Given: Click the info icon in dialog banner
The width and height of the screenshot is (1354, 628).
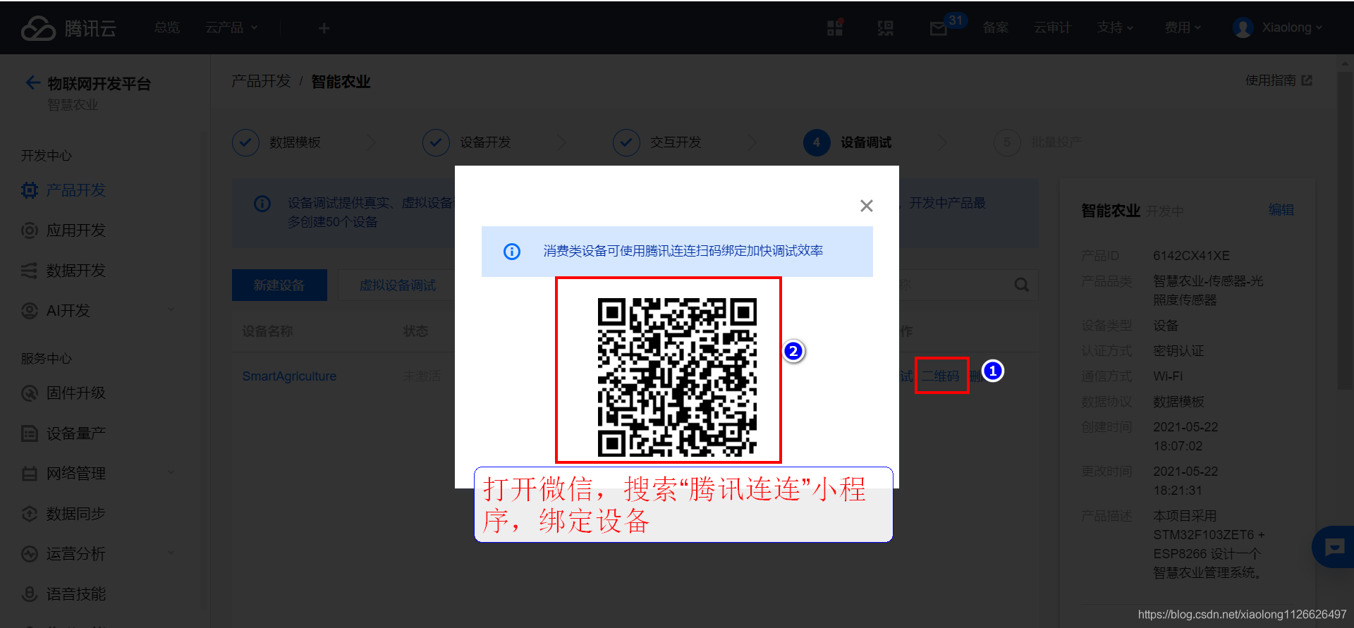Looking at the screenshot, I should [x=512, y=252].
